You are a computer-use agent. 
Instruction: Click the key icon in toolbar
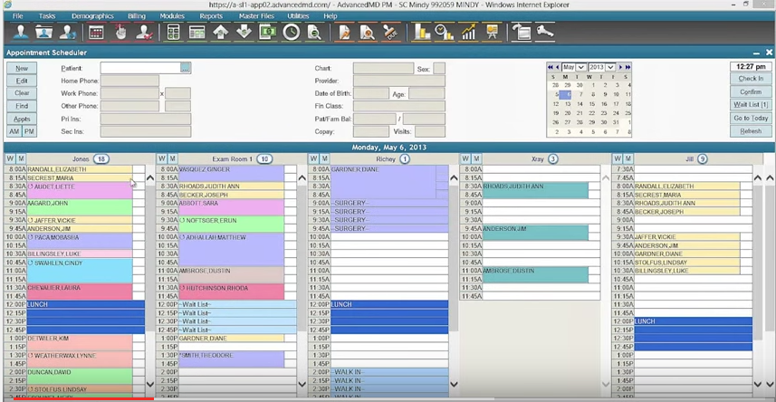(x=544, y=33)
